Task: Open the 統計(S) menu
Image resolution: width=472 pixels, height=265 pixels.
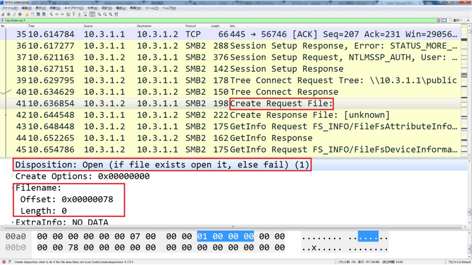Action: pos(106,8)
